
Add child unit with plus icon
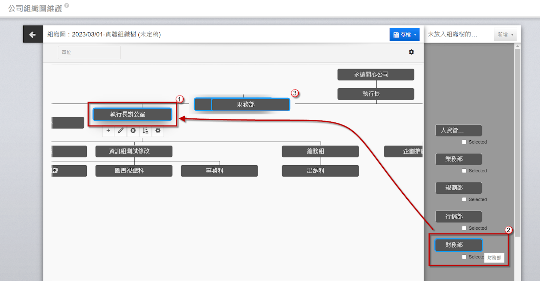point(108,131)
